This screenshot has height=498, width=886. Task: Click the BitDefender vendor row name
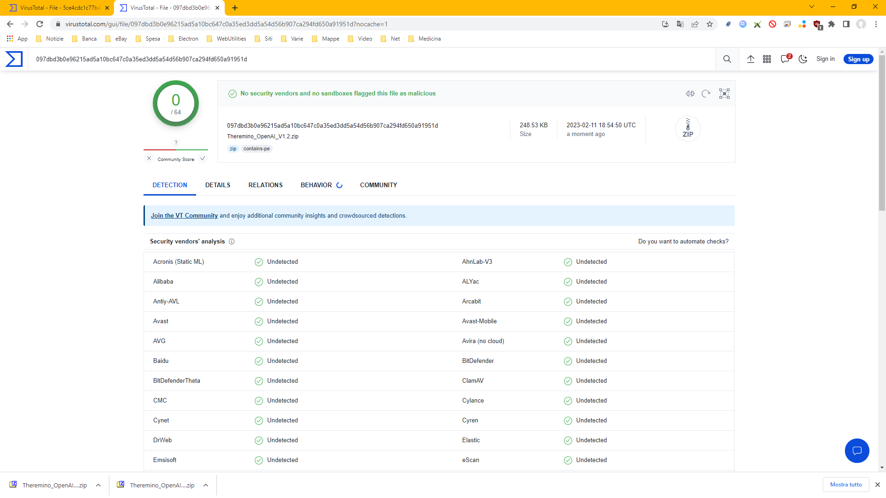point(478,361)
